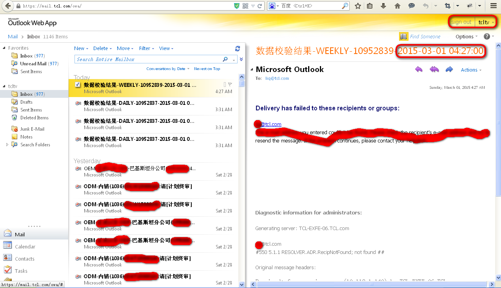Switch to the Calendar module

(34, 247)
